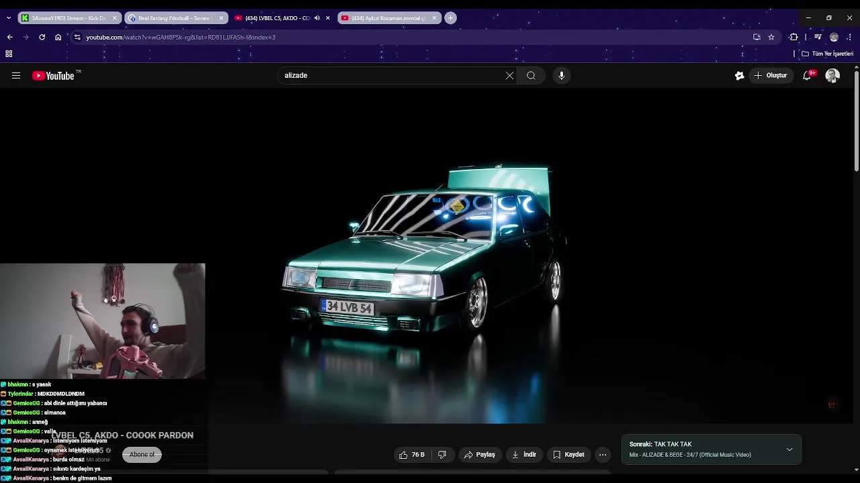Screen dimensions: 860x483
Task: Switch to the SAmuraY1903 Stream Kick tab
Action: click(x=70, y=18)
